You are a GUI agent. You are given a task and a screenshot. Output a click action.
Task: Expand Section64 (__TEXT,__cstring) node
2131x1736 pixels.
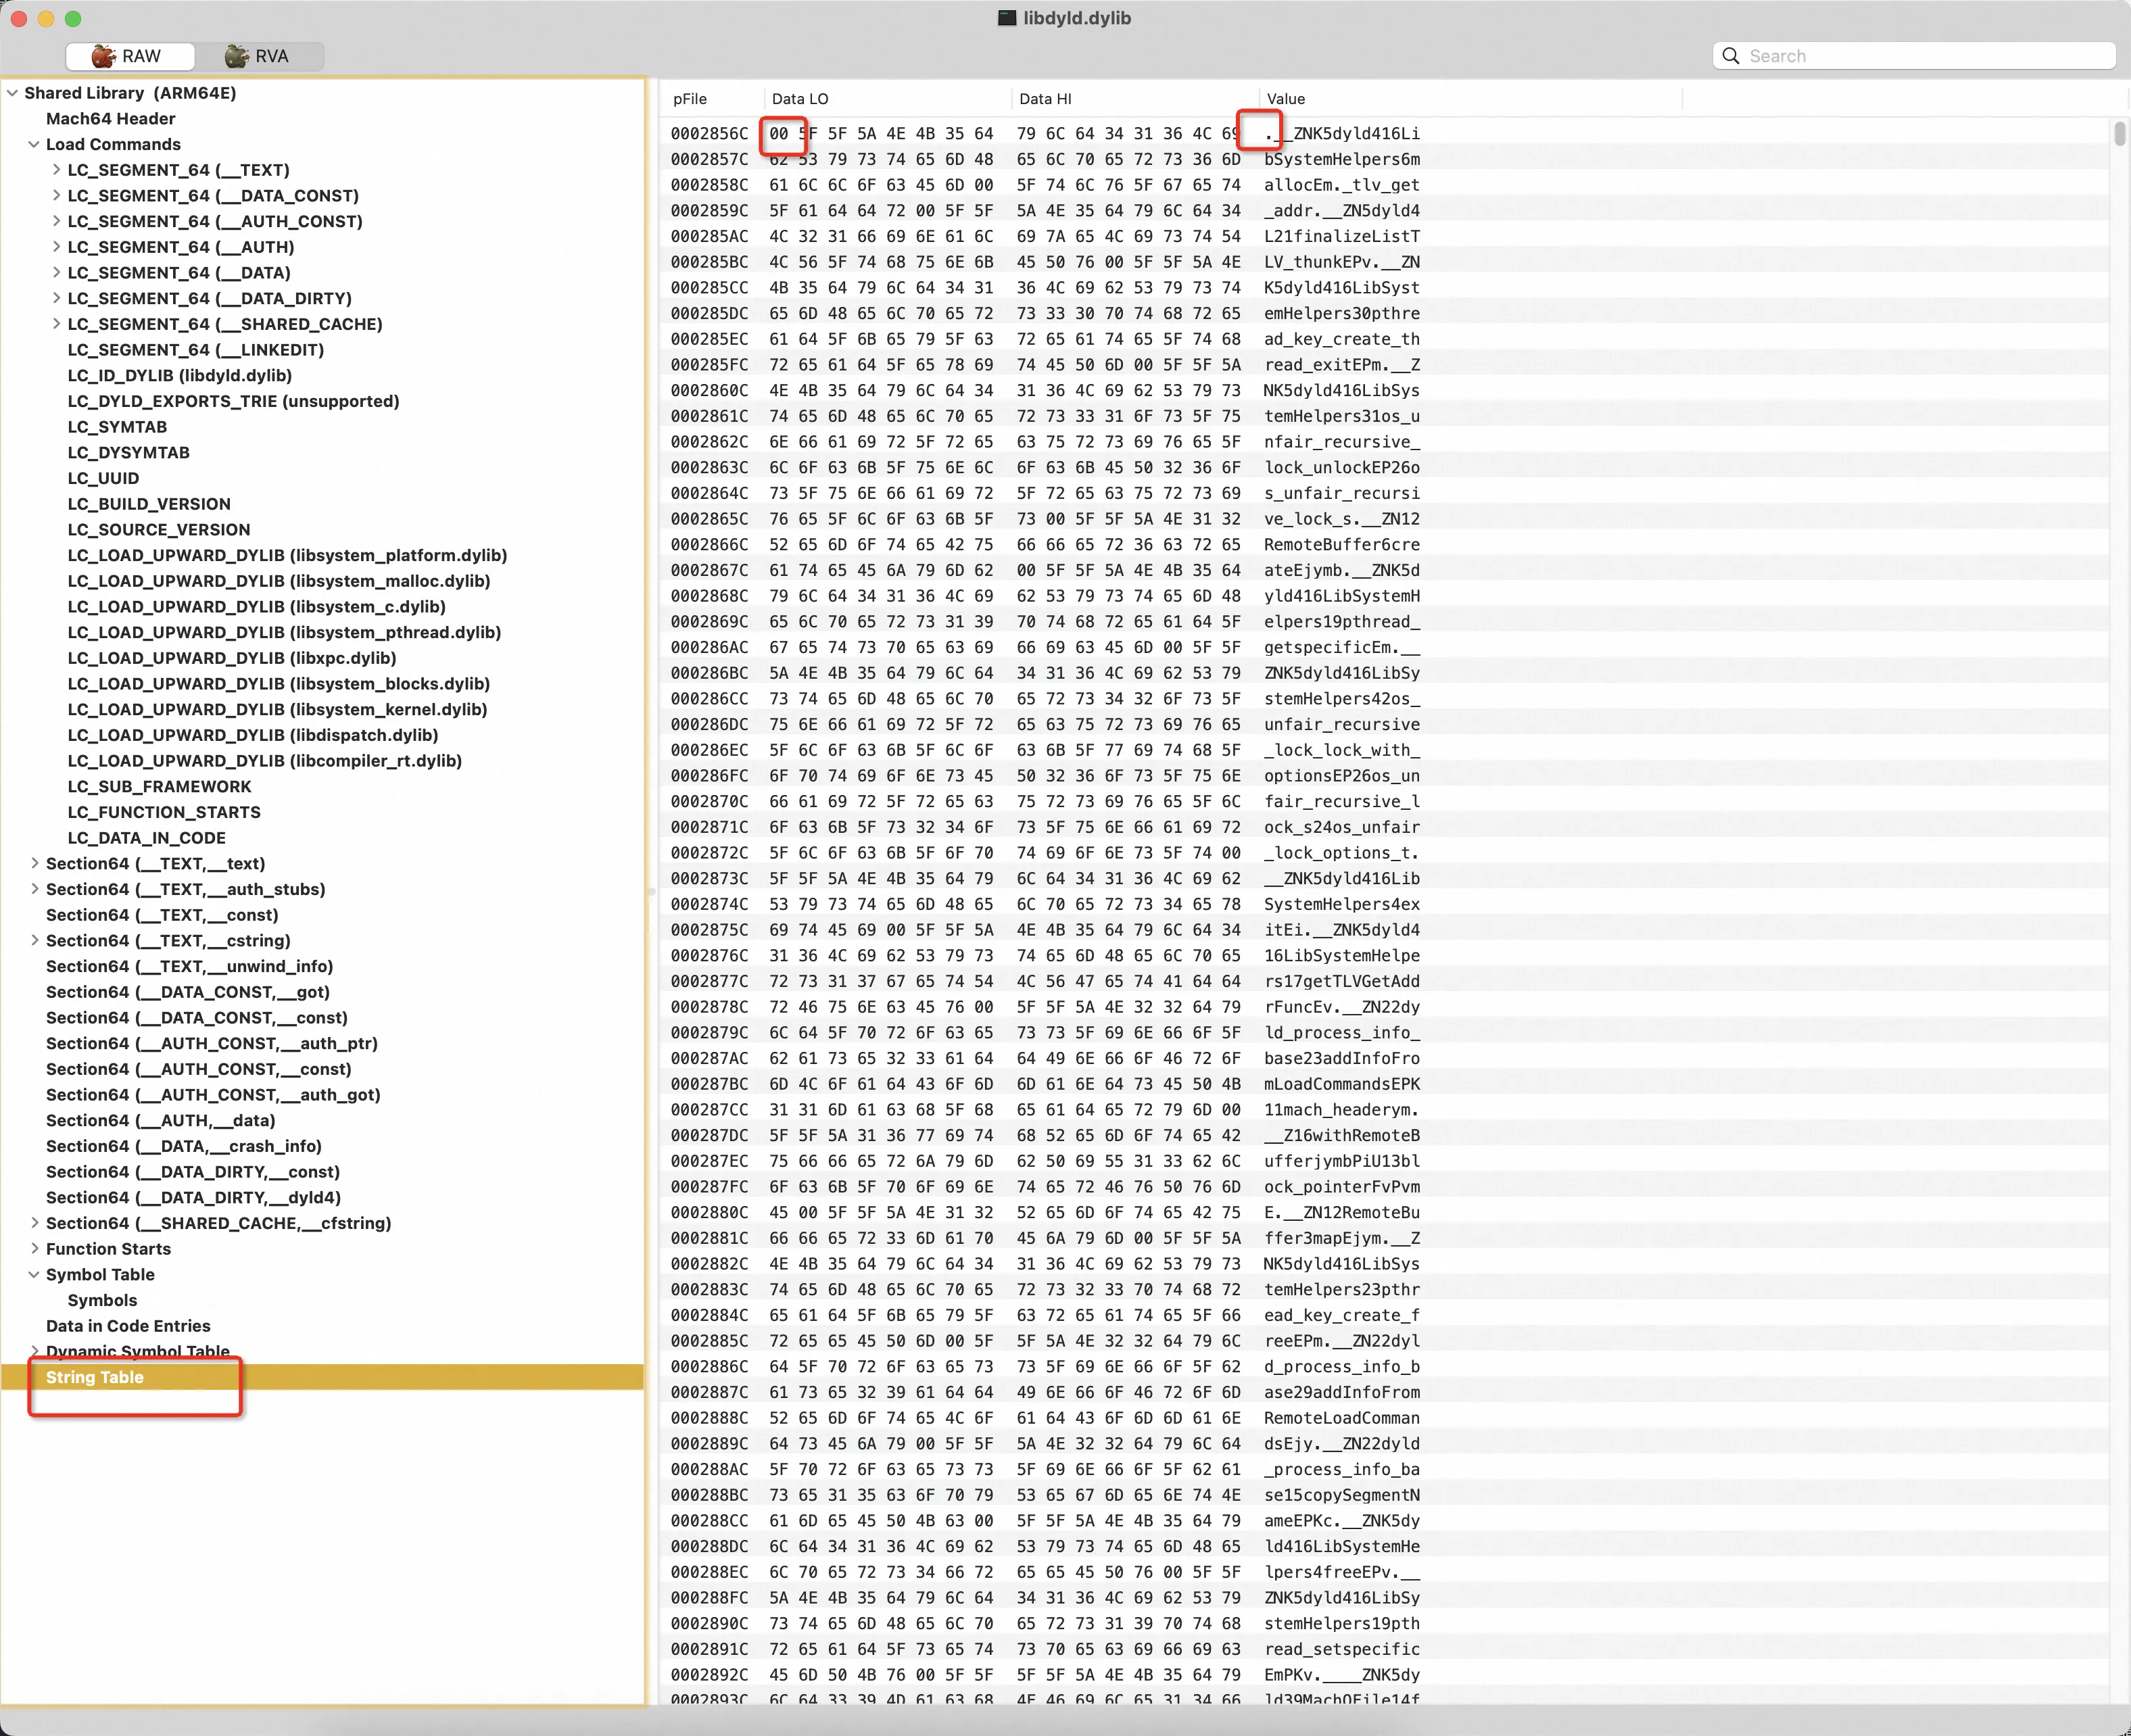34,940
